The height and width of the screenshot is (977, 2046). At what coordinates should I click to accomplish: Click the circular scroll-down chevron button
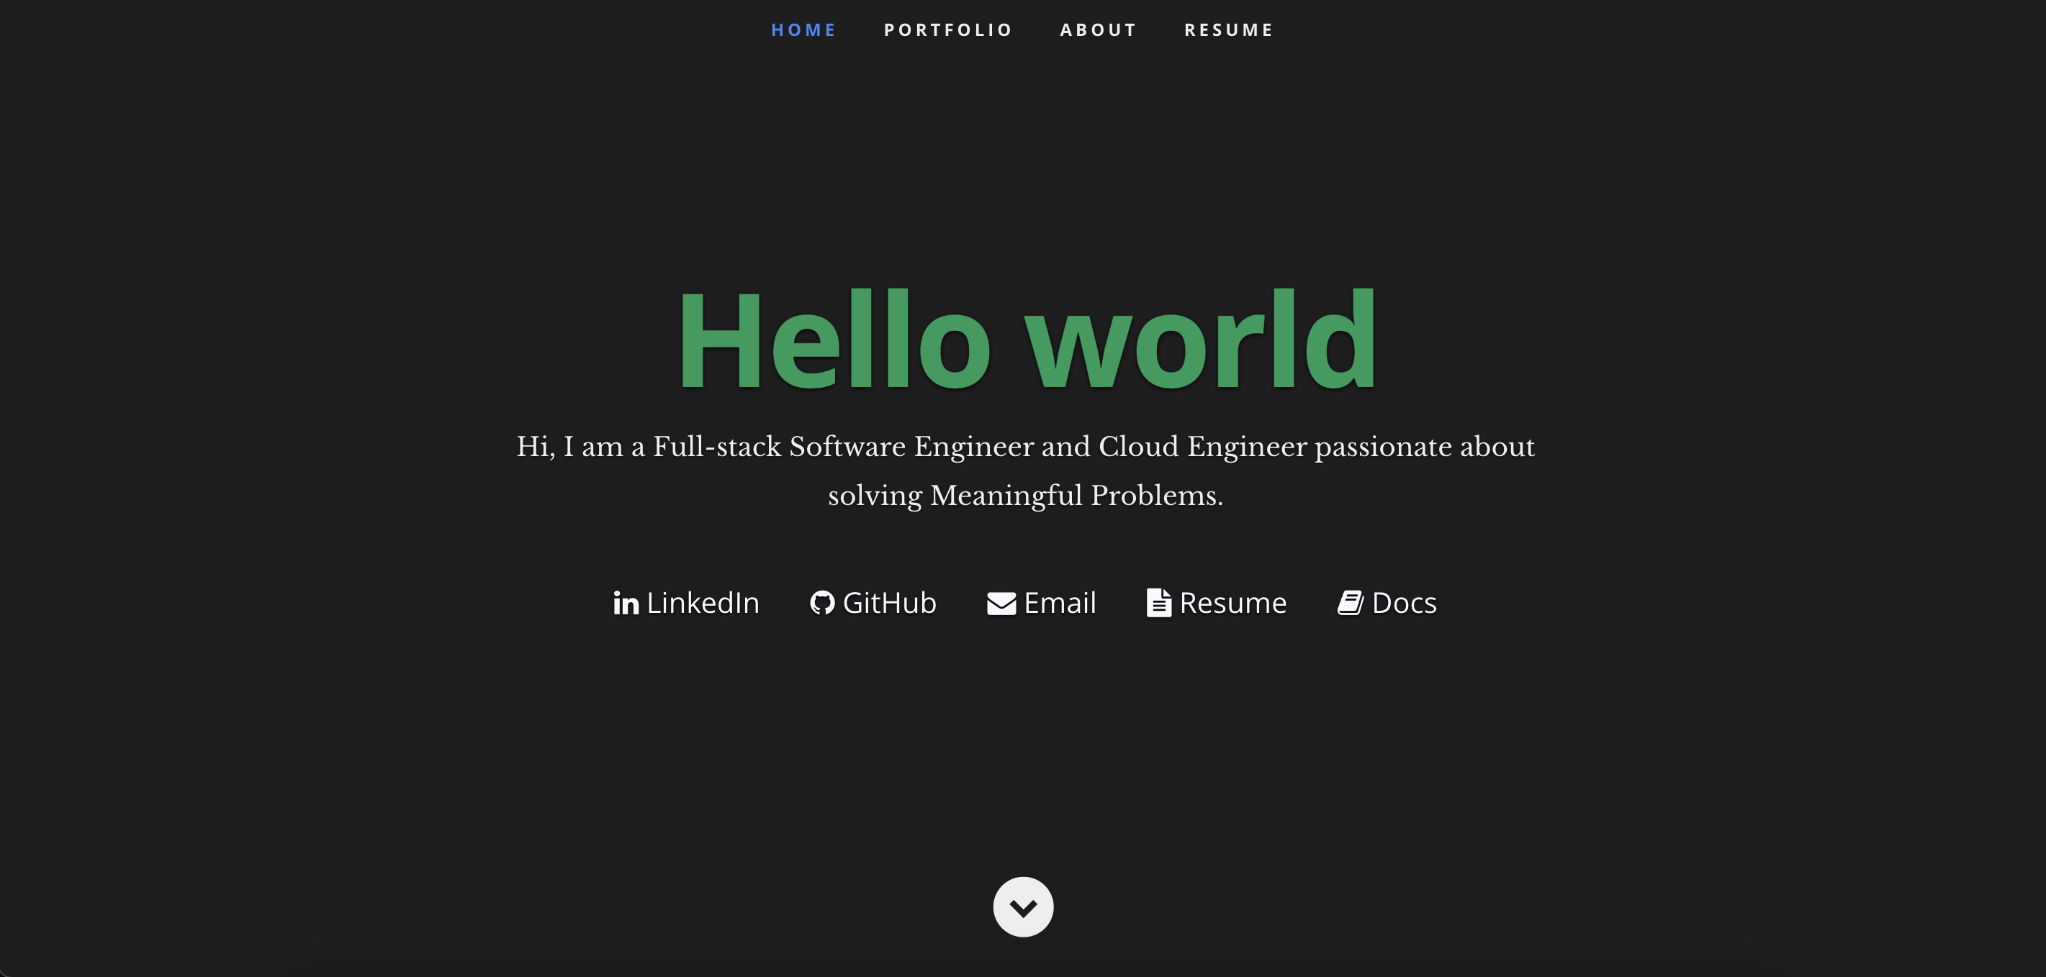[x=1023, y=907]
